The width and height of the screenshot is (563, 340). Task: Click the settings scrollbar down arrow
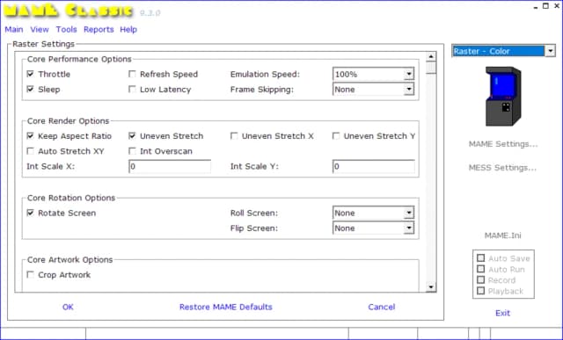[x=431, y=286]
